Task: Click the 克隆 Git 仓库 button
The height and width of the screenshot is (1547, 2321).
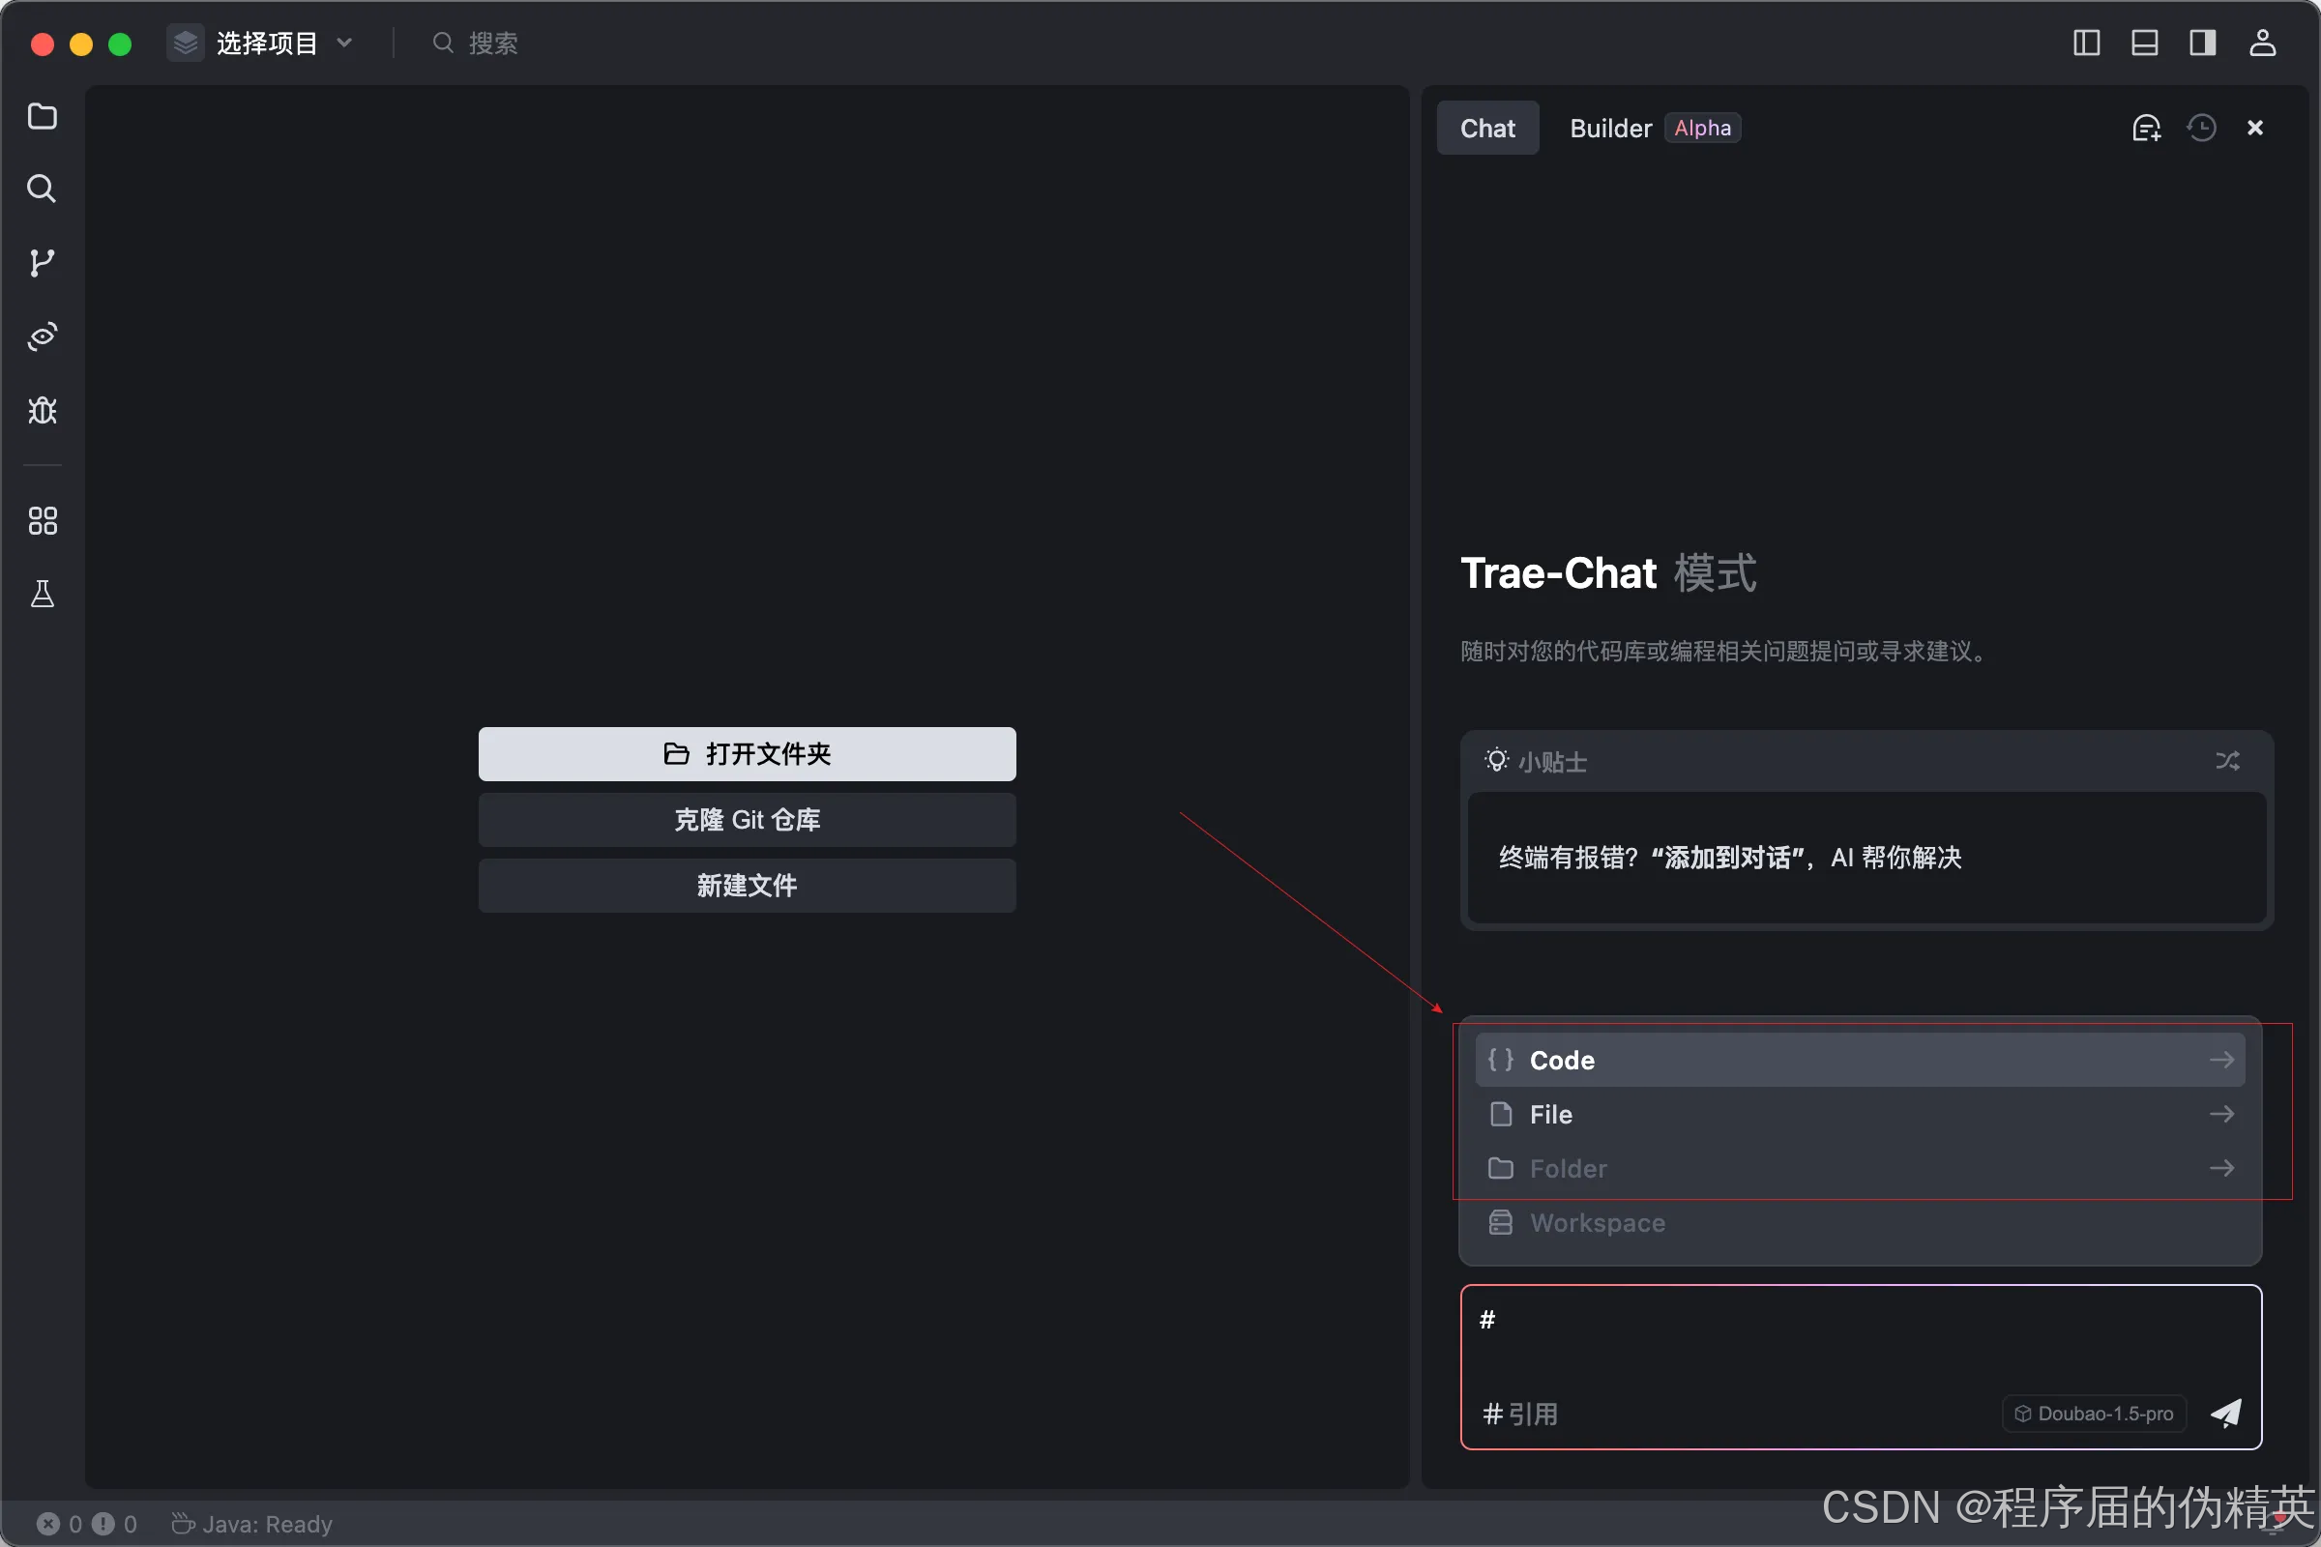Action: [x=747, y=820]
